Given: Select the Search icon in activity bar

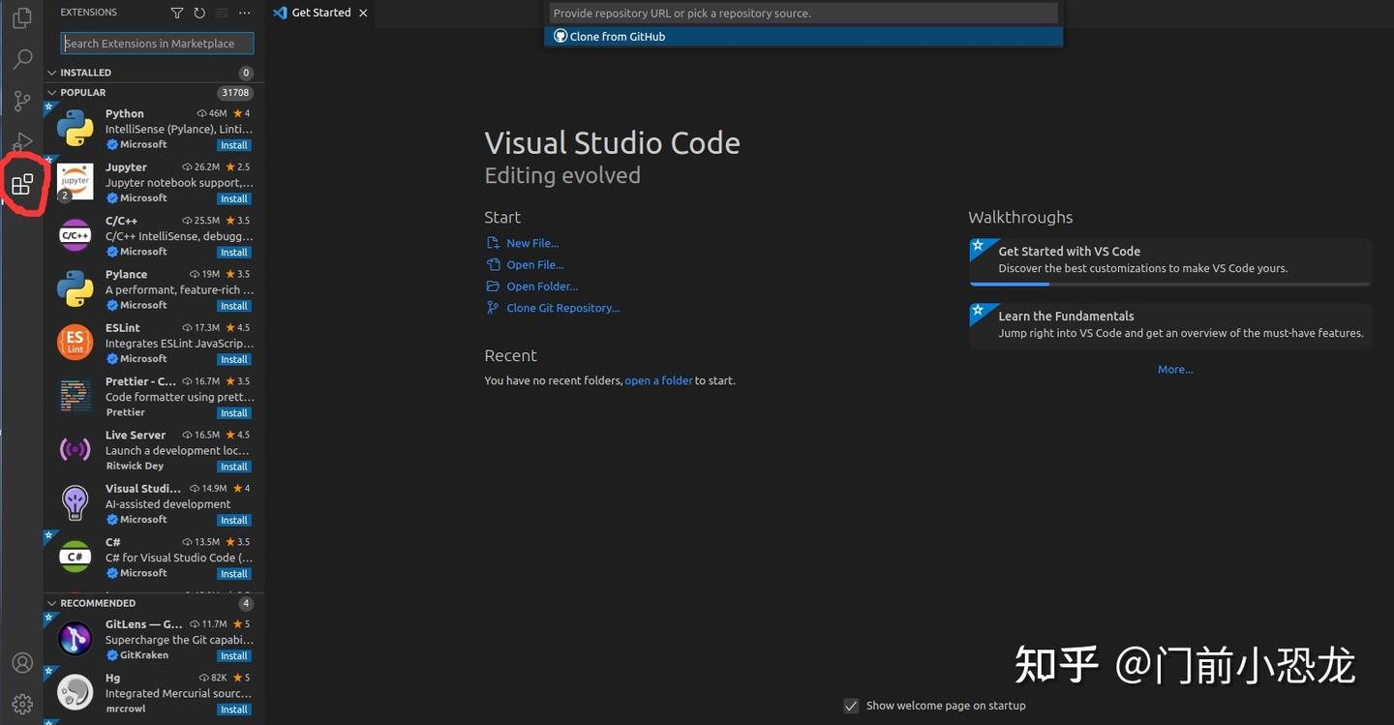Looking at the screenshot, I should [21, 58].
